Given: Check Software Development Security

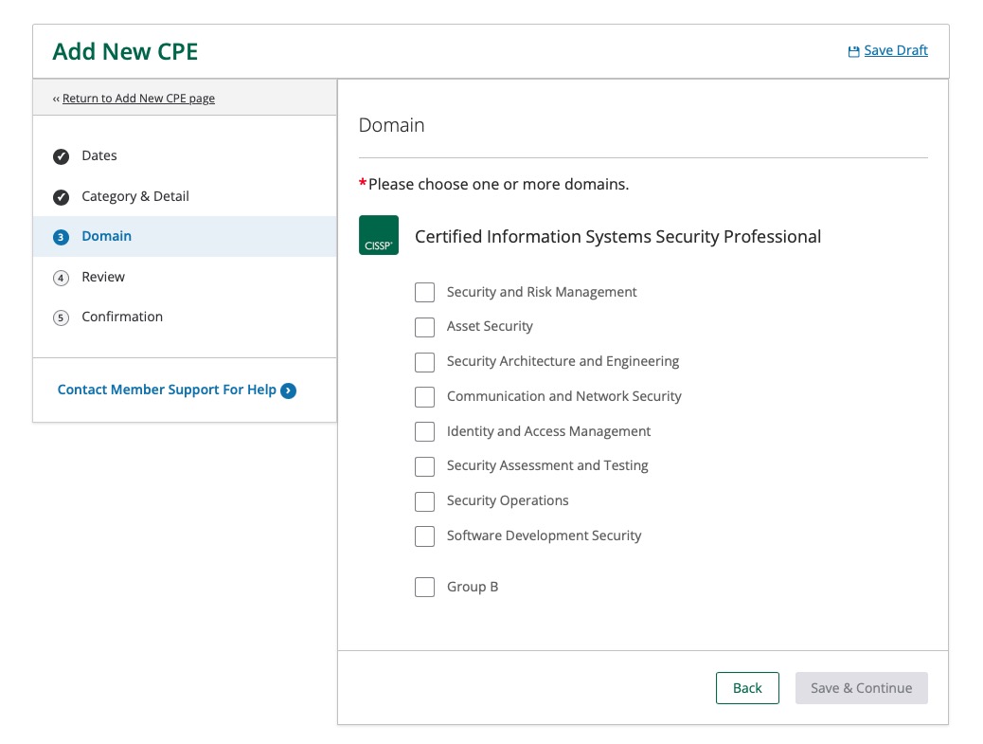Looking at the screenshot, I should pyautogui.click(x=424, y=536).
